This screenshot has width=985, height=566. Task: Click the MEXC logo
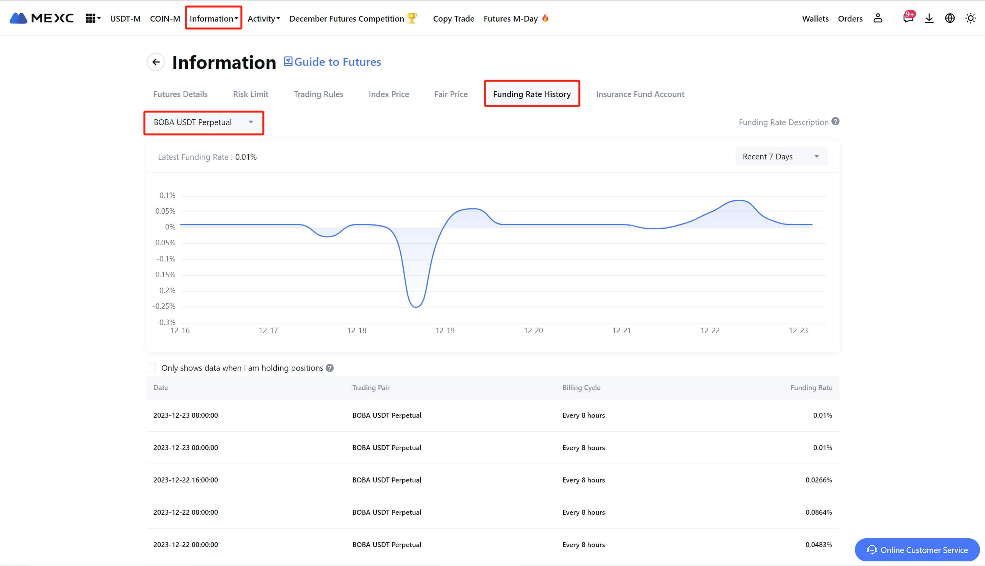pos(41,18)
